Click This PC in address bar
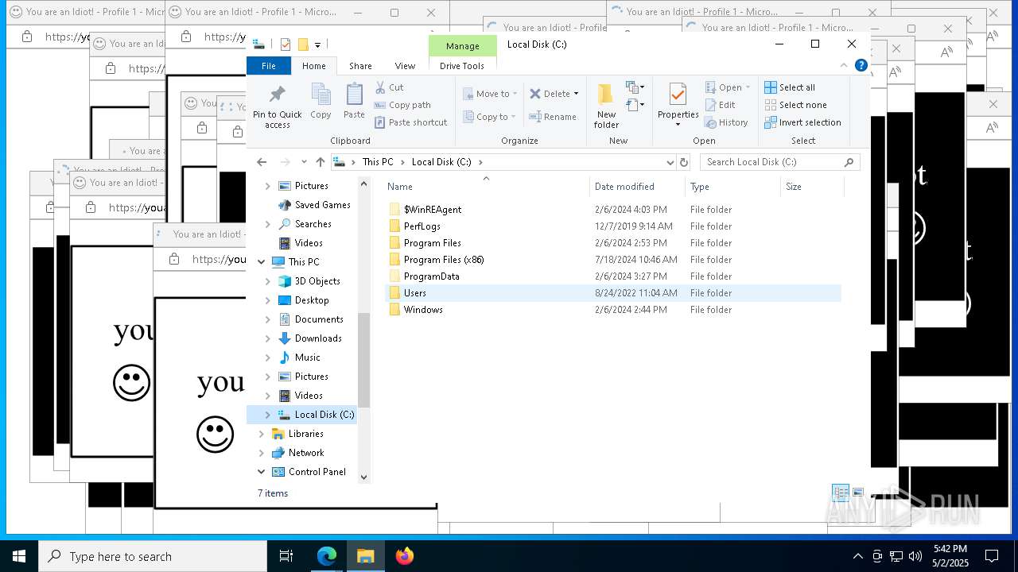Image resolution: width=1018 pixels, height=572 pixels. click(378, 162)
